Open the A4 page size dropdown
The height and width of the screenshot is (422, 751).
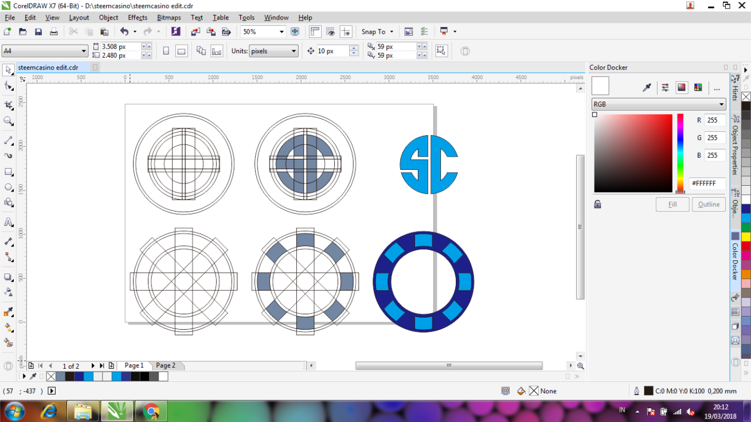pyautogui.click(x=84, y=51)
